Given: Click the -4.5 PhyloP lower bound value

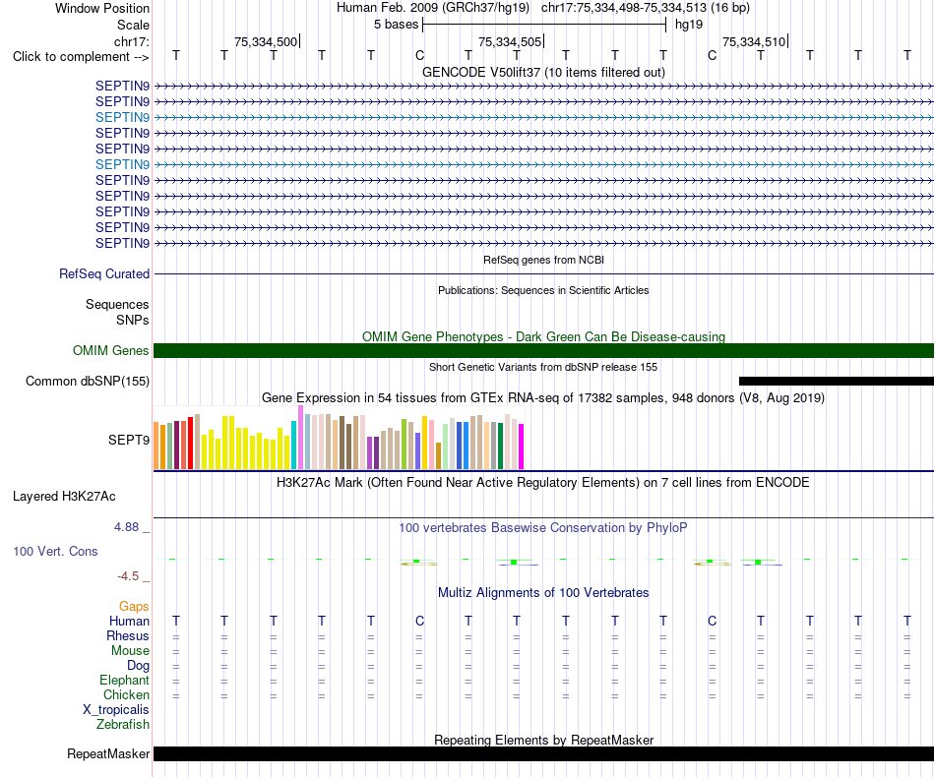Looking at the screenshot, I should (128, 575).
